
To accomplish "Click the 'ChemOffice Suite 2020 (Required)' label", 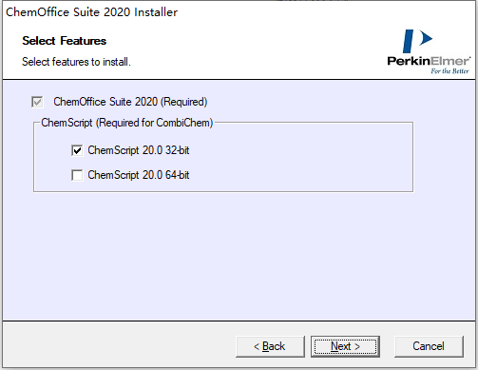I will click(130, 102).
